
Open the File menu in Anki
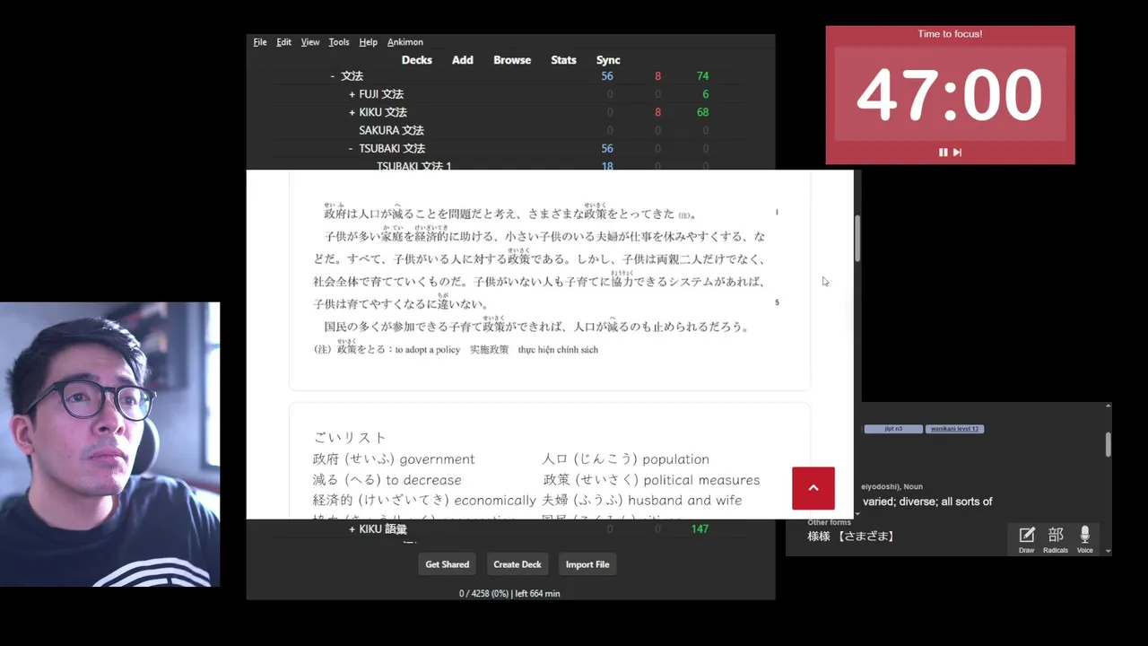pyautogui.click(x=260, y=42)
